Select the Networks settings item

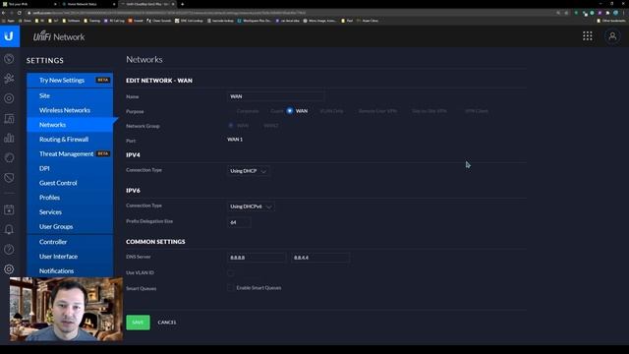point(70,125)
